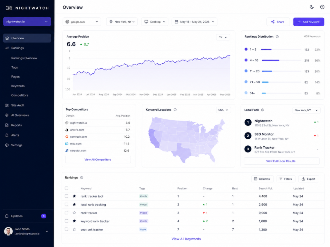This screenshot has height=247, width=330.
Task: Click the Updates bell icon
Action: click(x=7, y=216)
